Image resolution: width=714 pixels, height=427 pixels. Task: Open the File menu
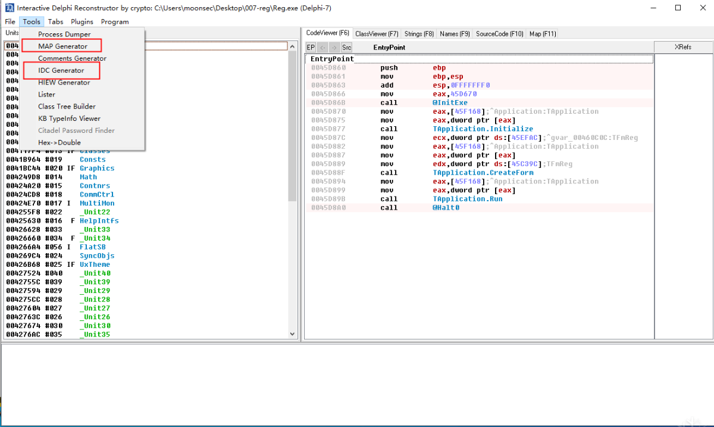coord(10,21)
